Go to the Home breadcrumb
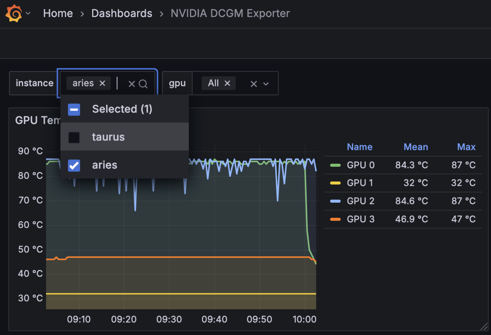 [58, 14]
